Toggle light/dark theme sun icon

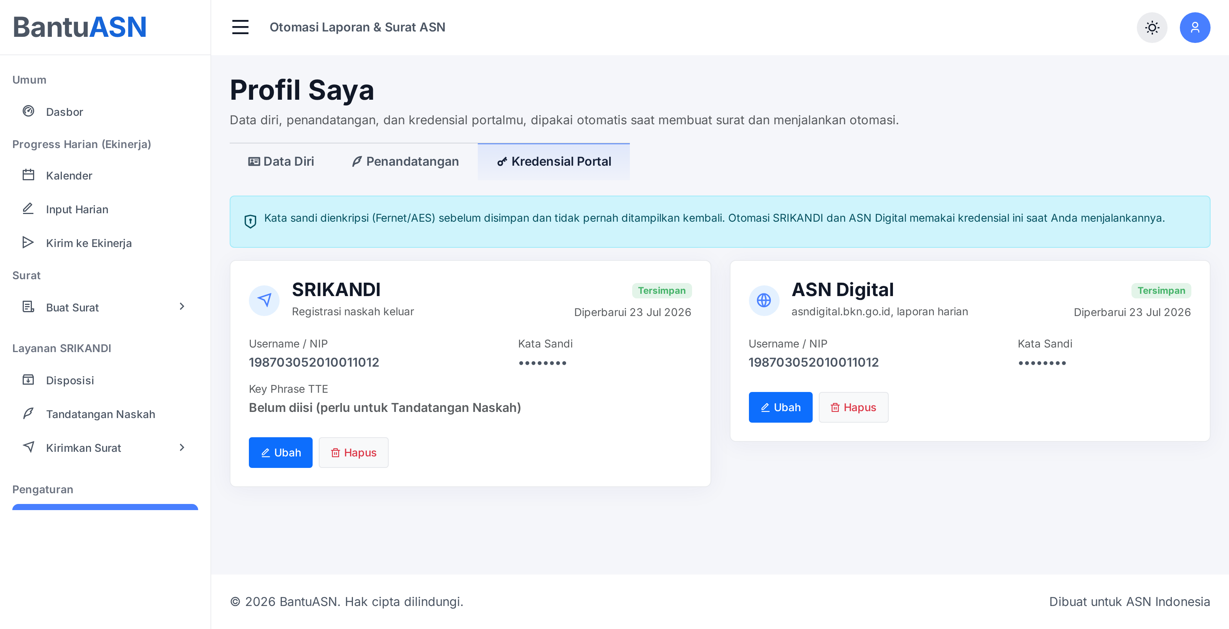pos(1152,27)
